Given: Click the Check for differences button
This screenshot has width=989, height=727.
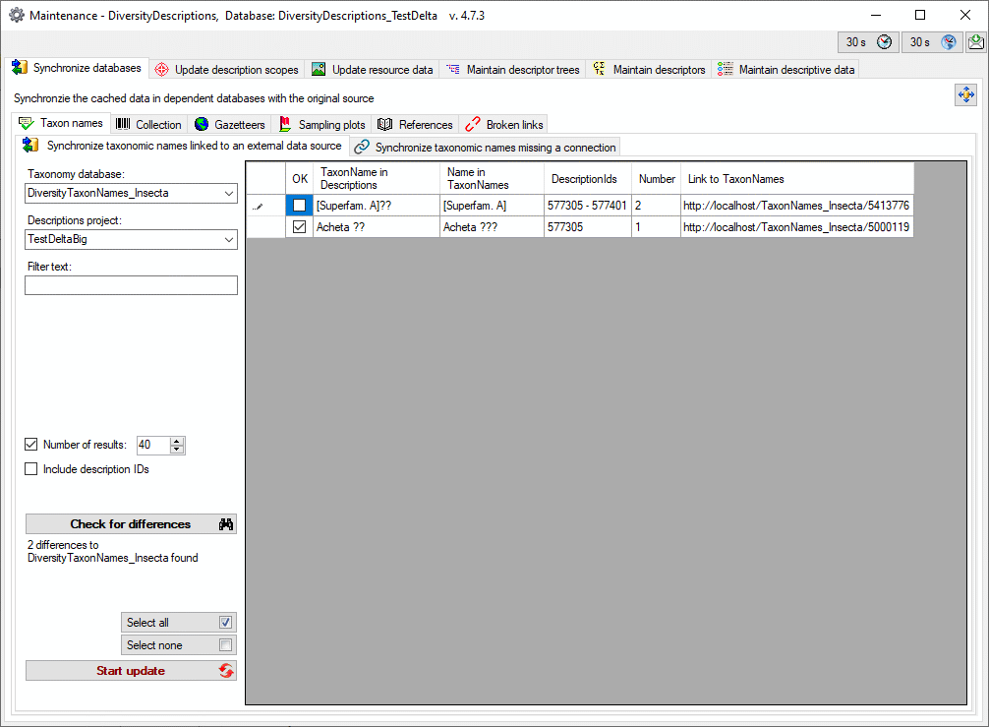Looking at the screenshot, I should (131, 524).
